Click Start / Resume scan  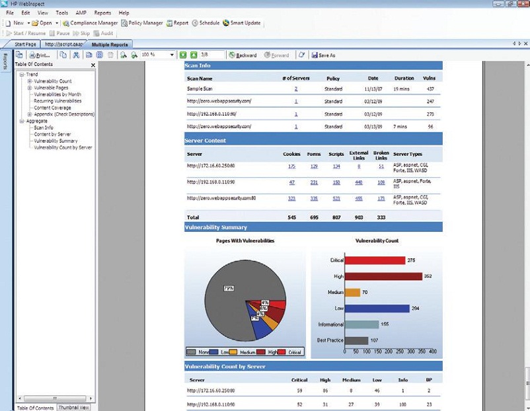26,33
